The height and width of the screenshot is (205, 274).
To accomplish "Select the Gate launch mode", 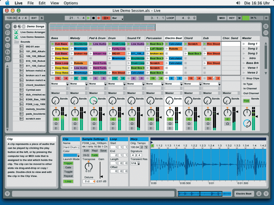I will (68, 168).
